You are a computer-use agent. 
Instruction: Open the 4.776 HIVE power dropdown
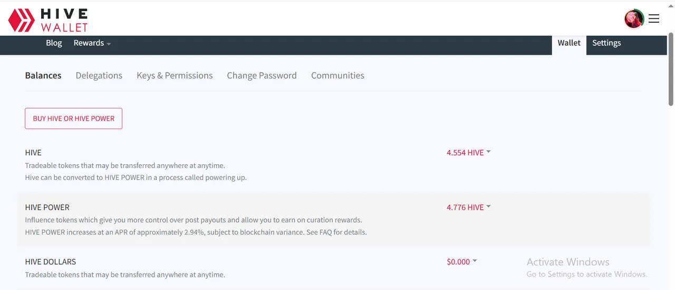pos(468,207)
